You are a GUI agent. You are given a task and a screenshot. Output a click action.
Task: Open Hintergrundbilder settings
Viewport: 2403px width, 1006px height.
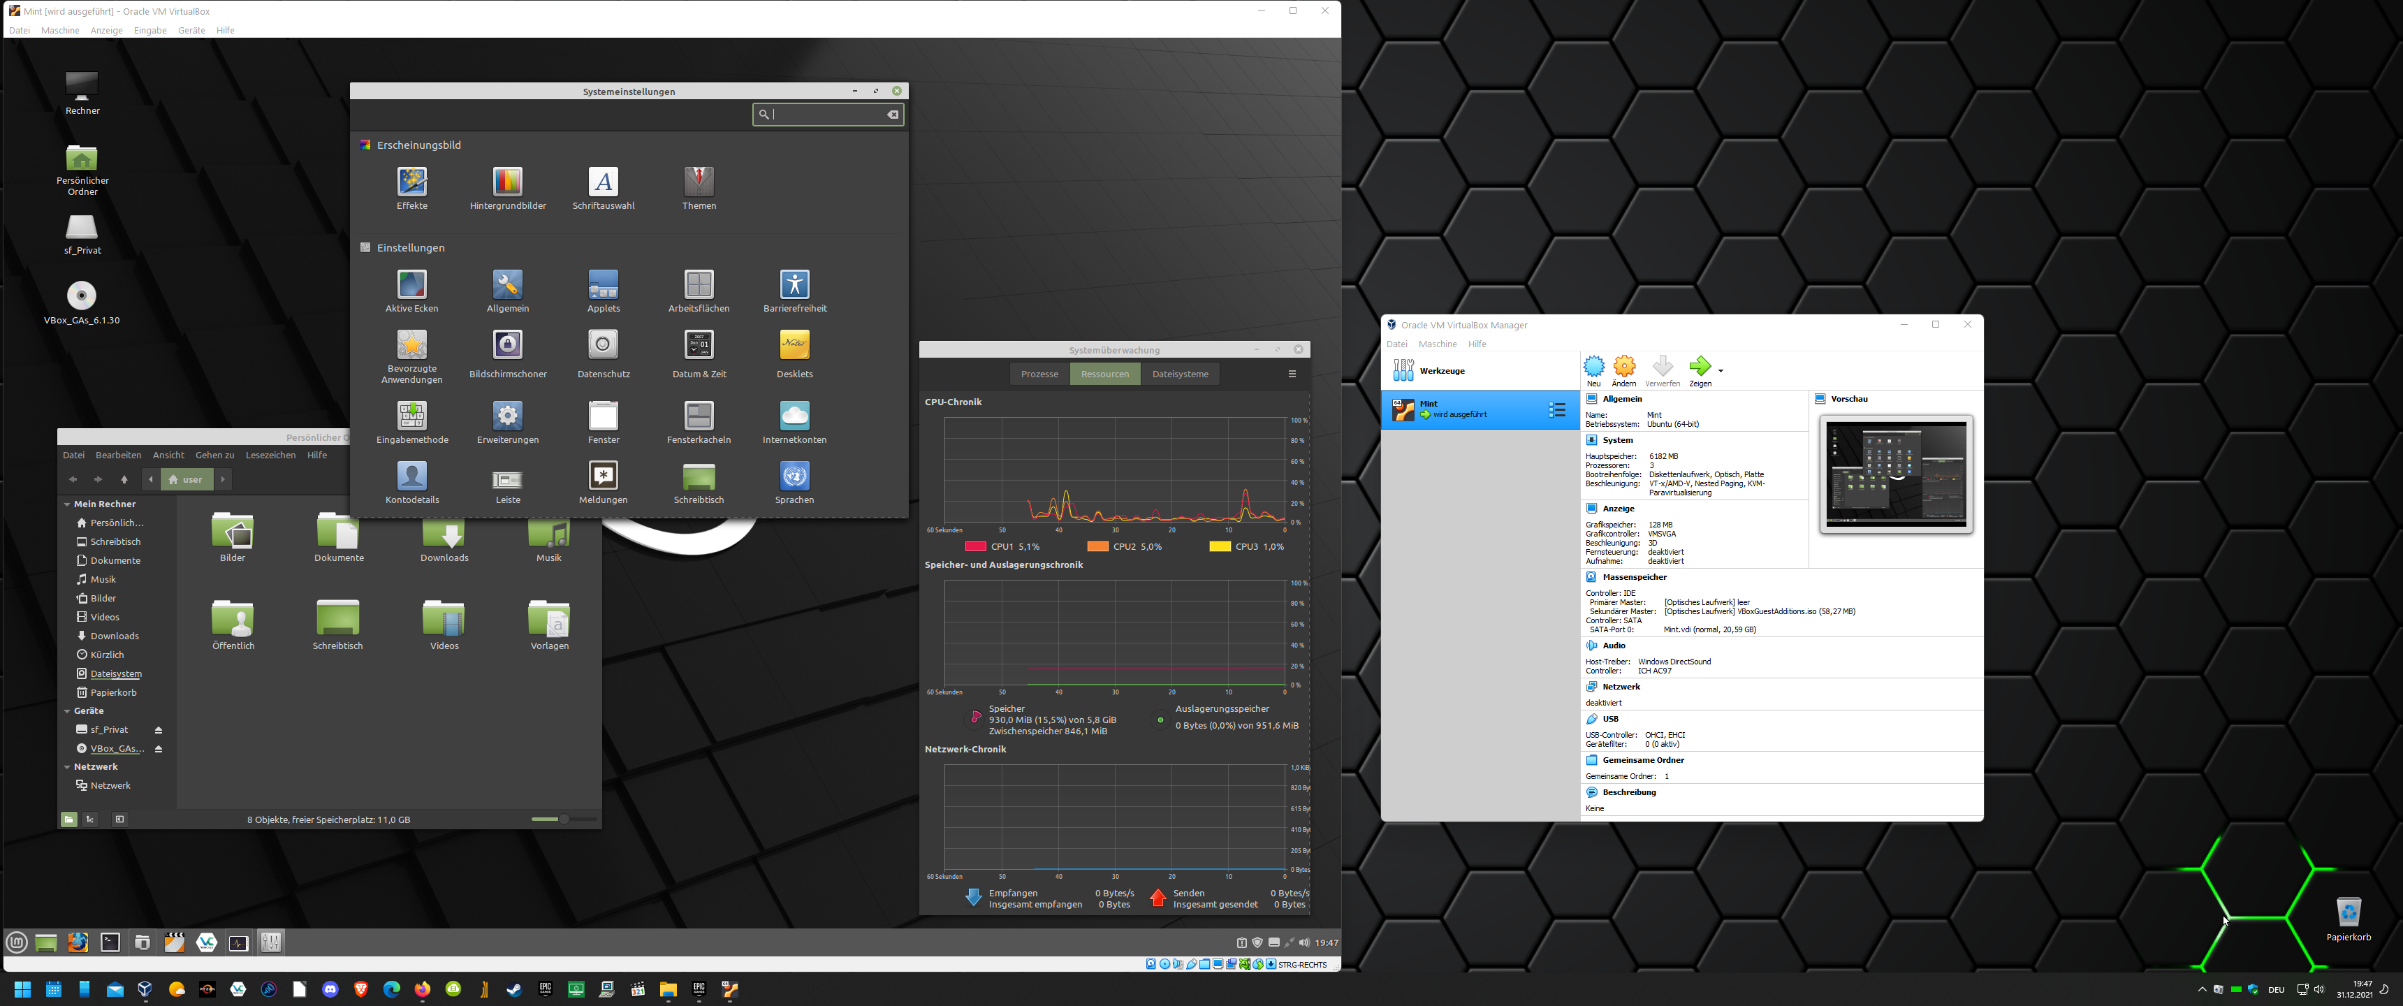tap(507, 182)
